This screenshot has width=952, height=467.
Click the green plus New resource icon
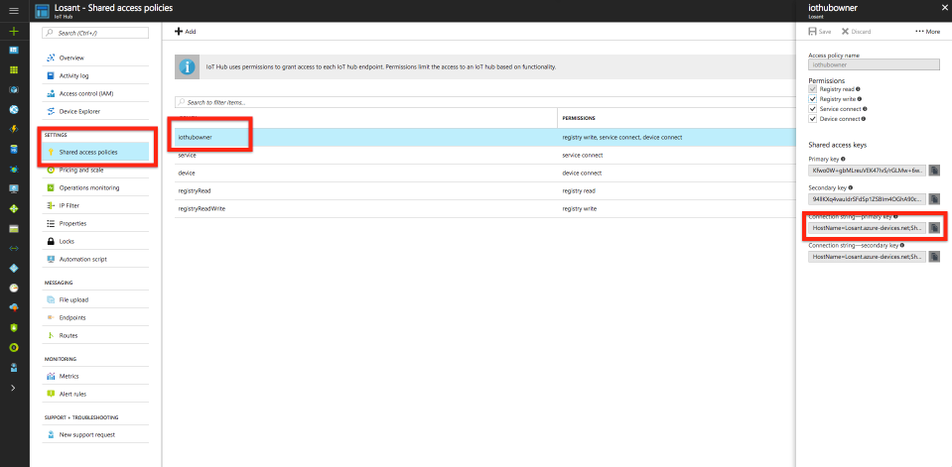14,31
